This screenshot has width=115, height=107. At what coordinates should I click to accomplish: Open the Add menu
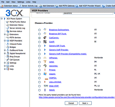pos(8,2)
